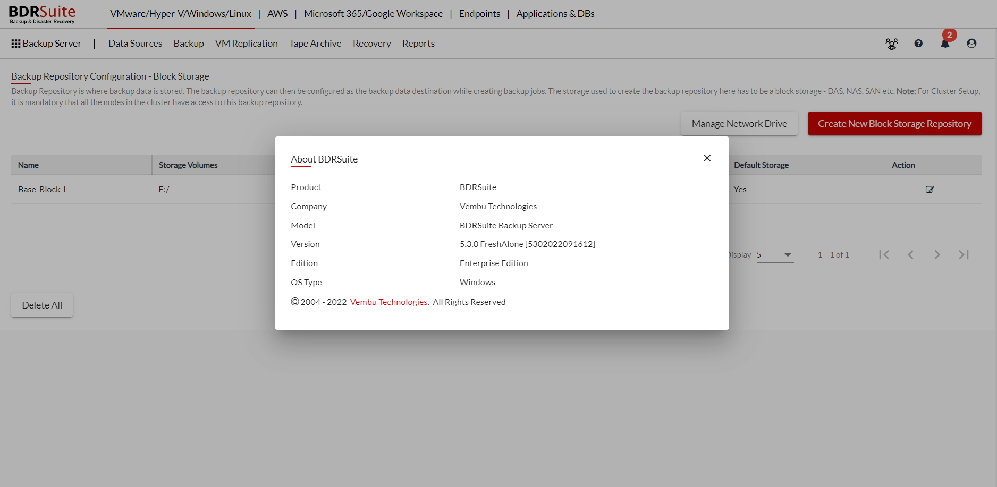Open the community users icon in header
The width and height of the screenshot is (997, 487).
[x=892, y=44]
